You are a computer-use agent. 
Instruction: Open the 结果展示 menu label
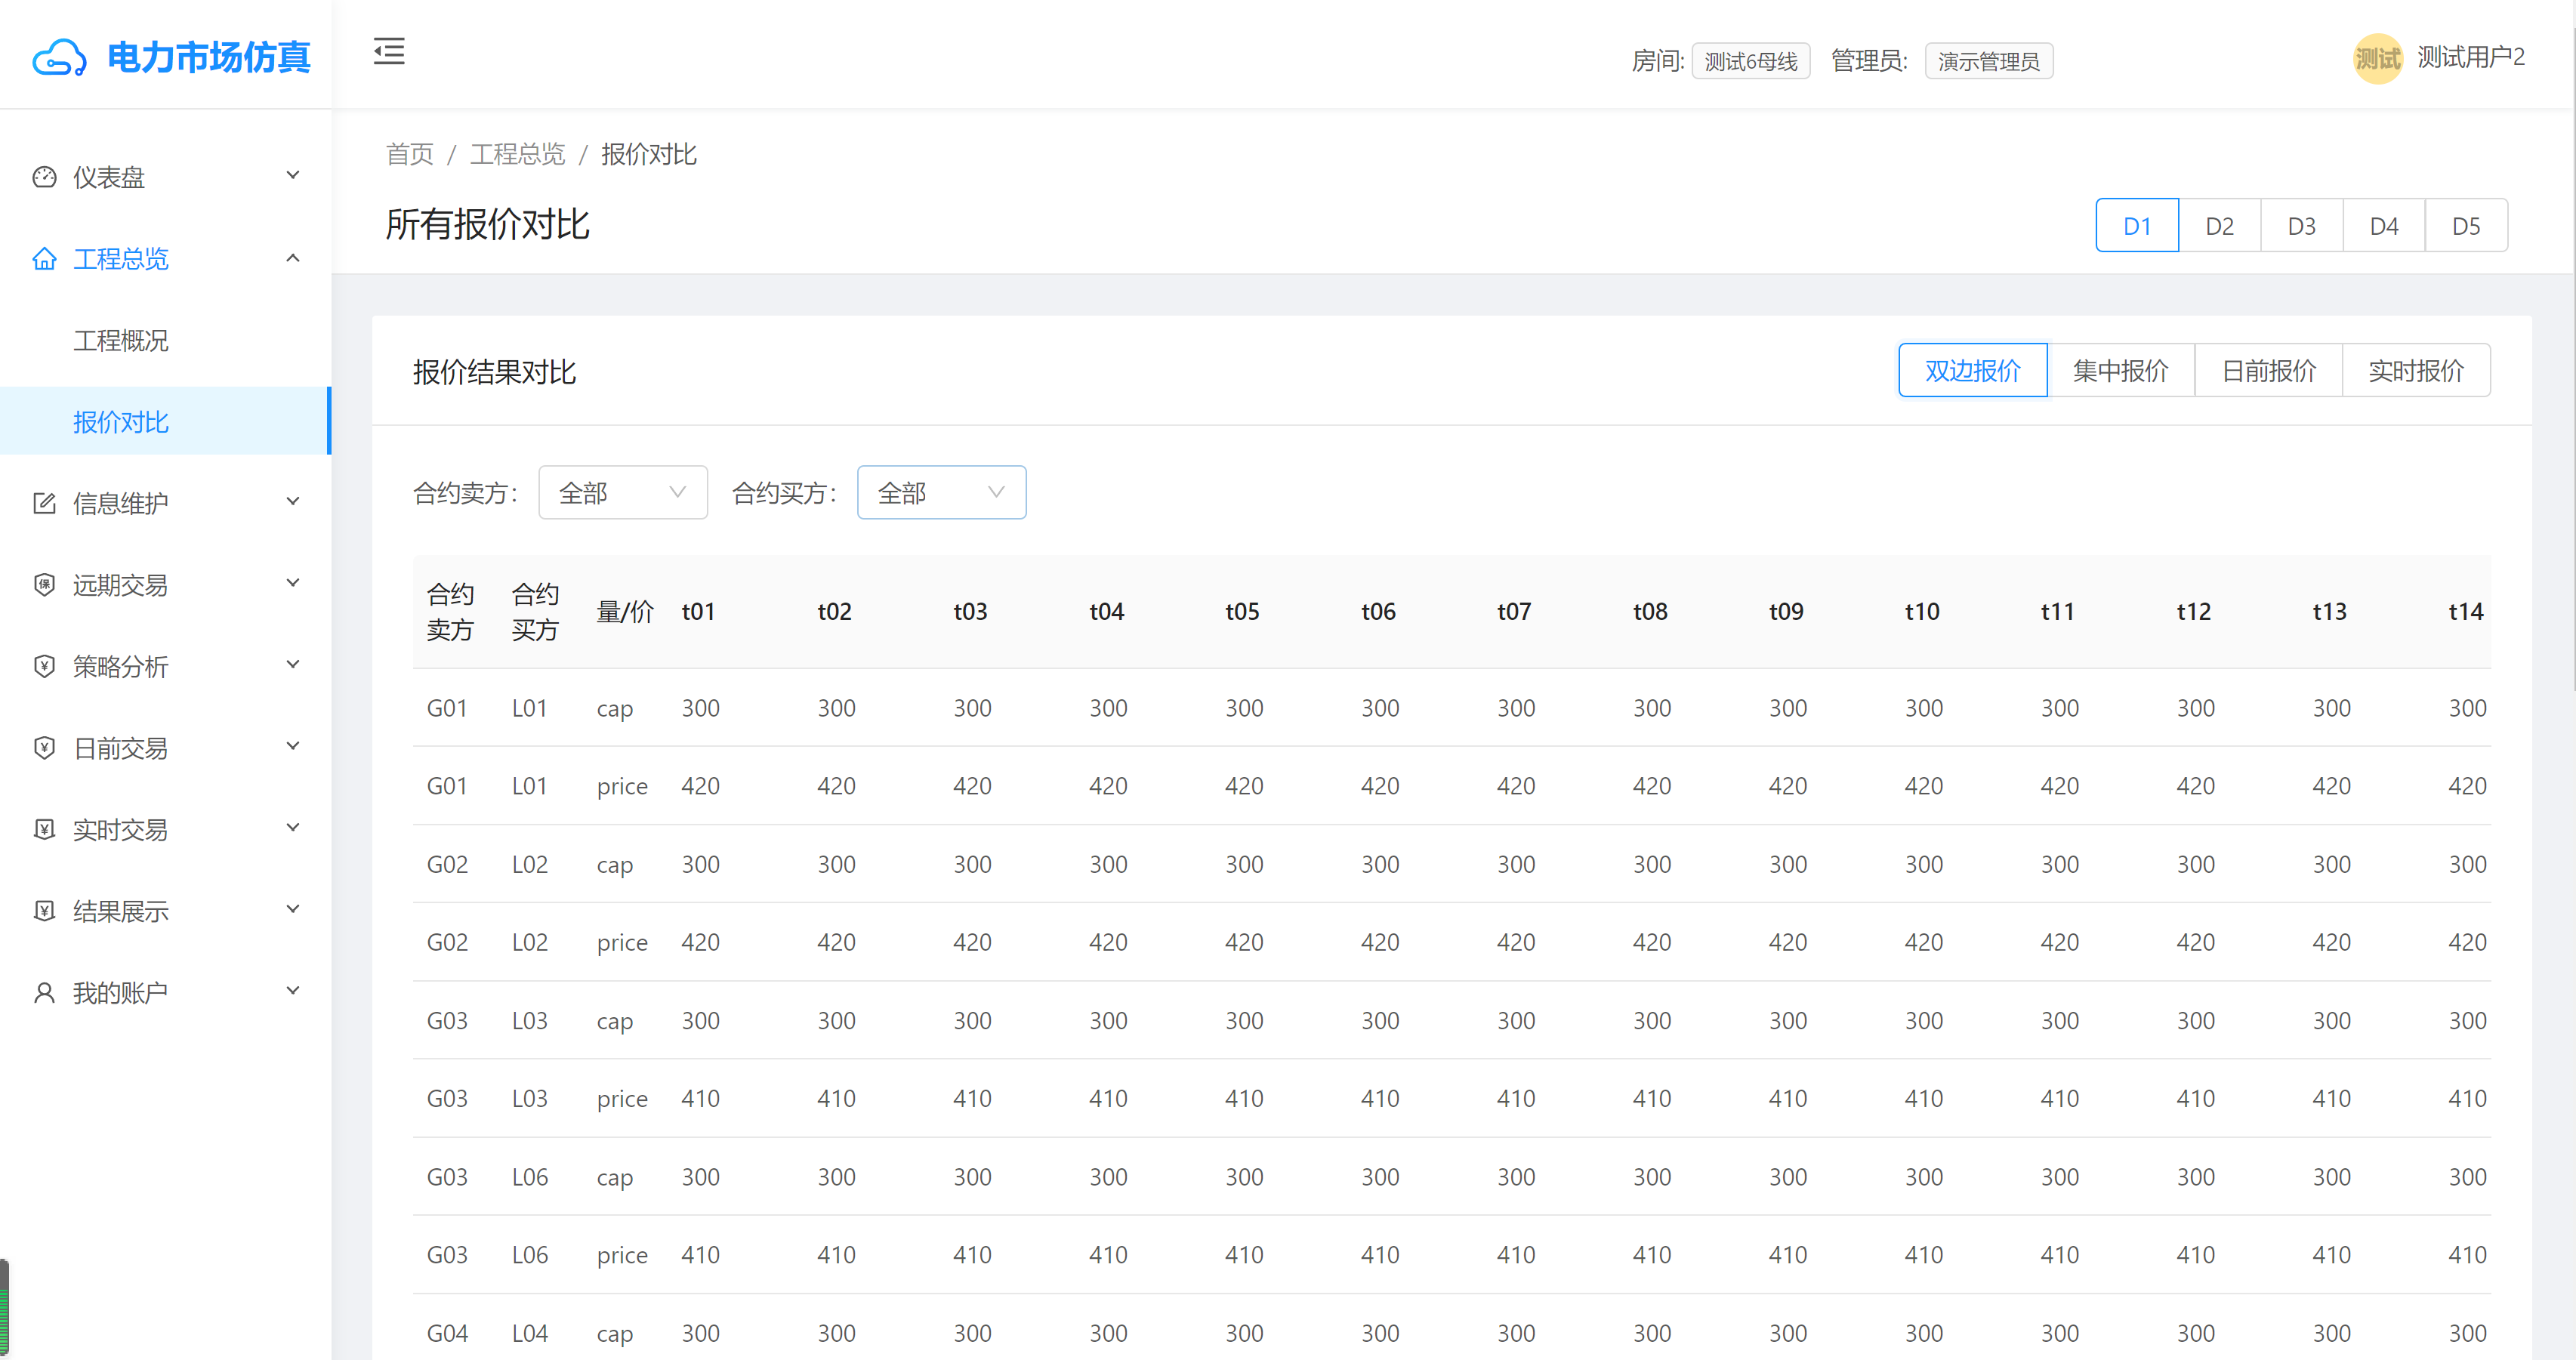(x=121, y=911)
